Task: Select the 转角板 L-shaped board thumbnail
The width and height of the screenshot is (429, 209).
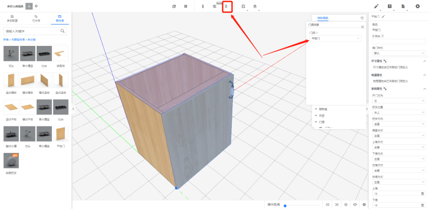Action: [61, 53]
